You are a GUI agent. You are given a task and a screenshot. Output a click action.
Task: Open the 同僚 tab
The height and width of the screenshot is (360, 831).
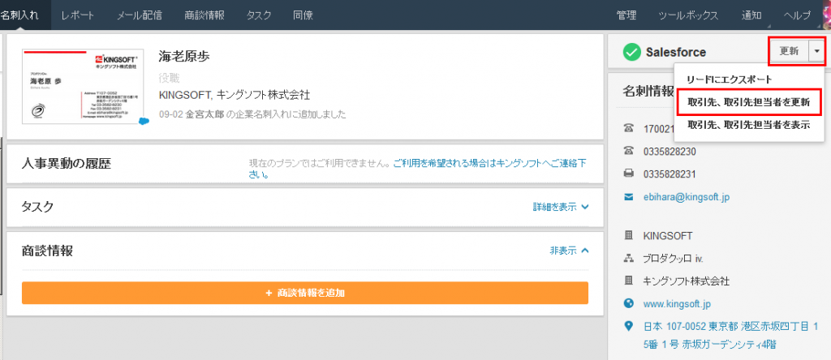pyautogui.click(x=303, y=15)
